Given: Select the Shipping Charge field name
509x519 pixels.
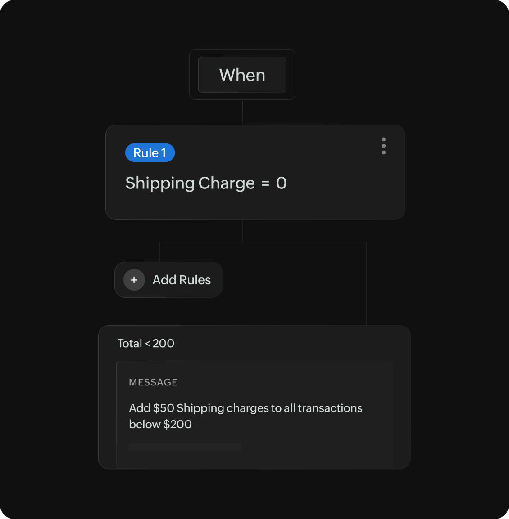Looking at the screenshot, I should coord(190,183).
